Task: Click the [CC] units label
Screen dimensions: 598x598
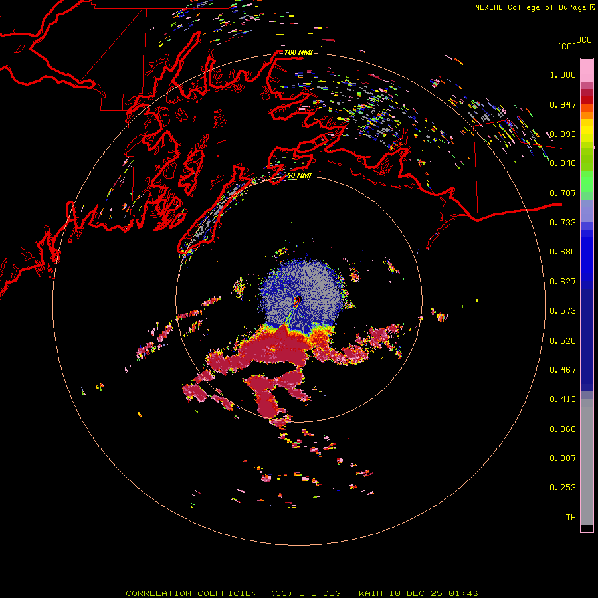Action: [567, 46]
